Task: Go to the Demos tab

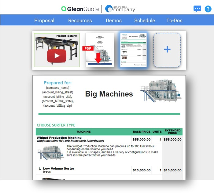Action: (x=114, y=20)
